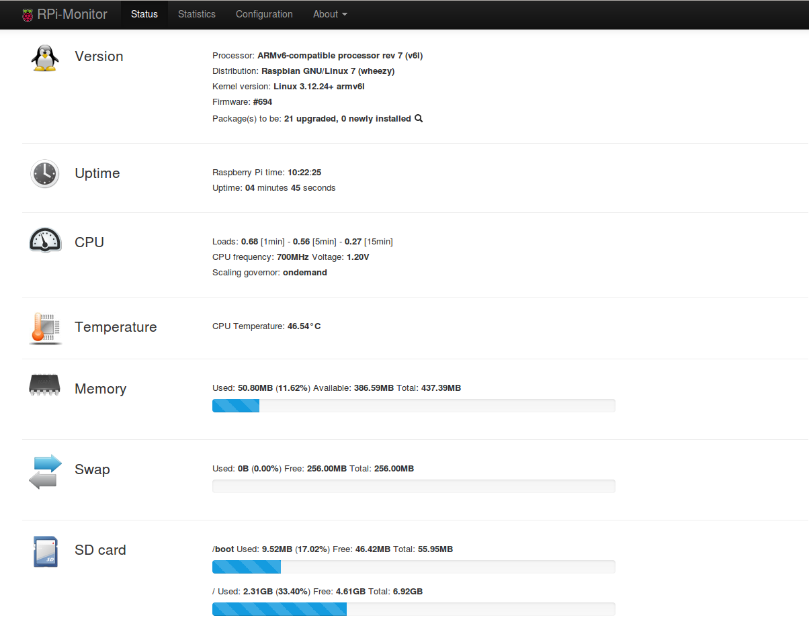Click the 5min load value '0.56'

301,242
